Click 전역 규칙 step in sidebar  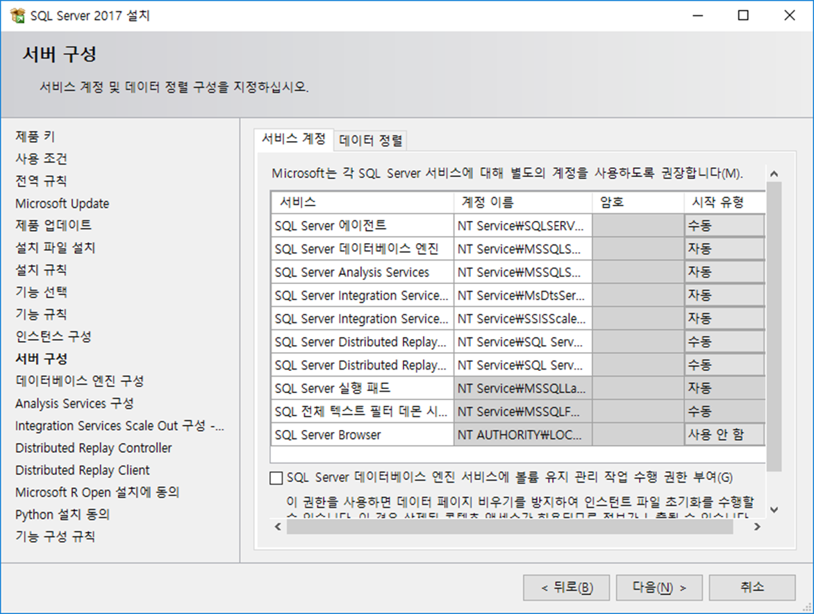(x=41, y=181)
